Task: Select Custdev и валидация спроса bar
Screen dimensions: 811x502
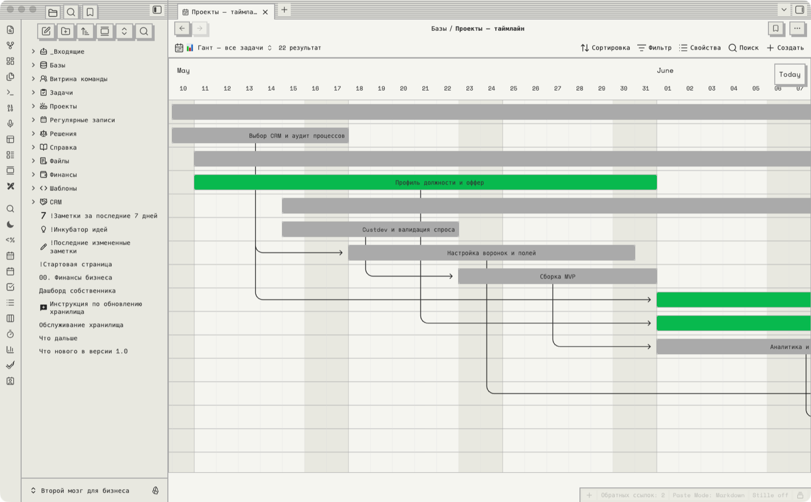Action: 370,229
